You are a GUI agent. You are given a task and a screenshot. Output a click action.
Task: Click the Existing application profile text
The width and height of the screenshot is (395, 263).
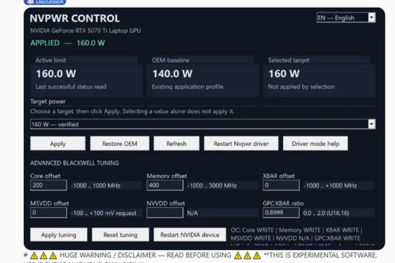point(188,87)
